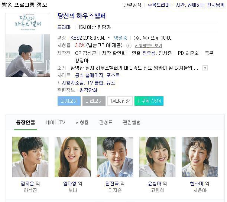Open the 당신의 하우스헬퍼 title link
The height and width of the screenshot is (202, 227).
pos(81,16)
